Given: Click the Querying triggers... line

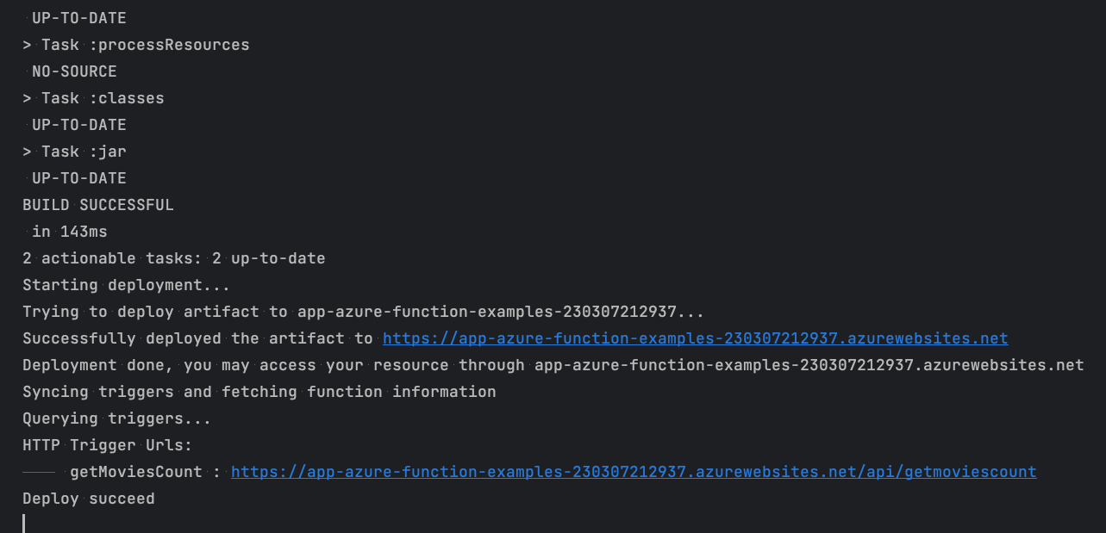Looking at the screenshot, I should point(117,418).
